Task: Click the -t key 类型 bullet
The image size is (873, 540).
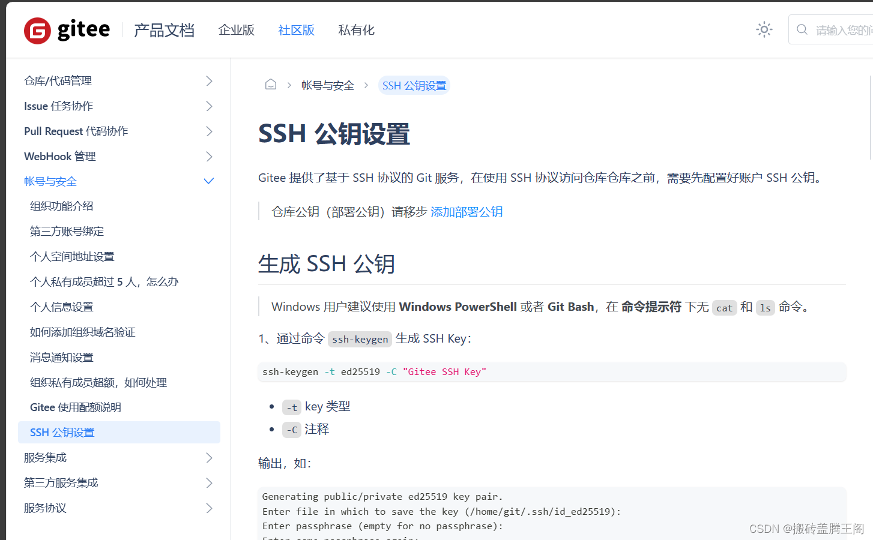Action: click(x=316, y=407)
